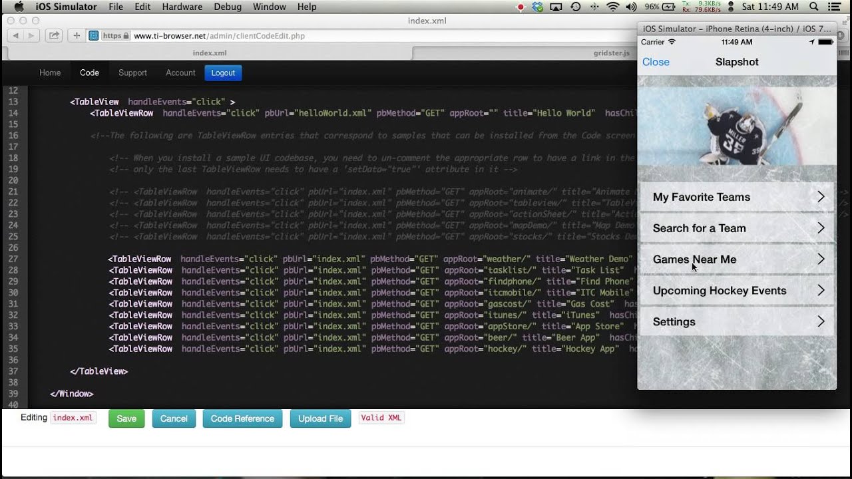
Task: Click the closing Window tag on line 39
Action: coord(72,394)
